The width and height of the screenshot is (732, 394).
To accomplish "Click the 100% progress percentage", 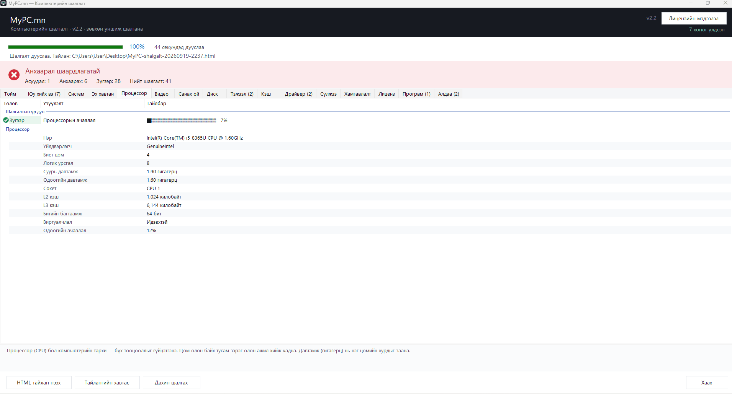I will tap(137, 47).
